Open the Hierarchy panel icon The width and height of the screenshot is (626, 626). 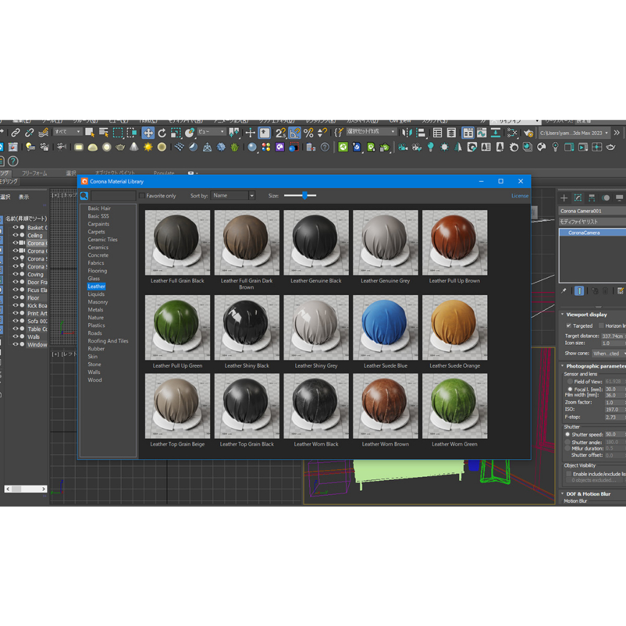(592, 197)
